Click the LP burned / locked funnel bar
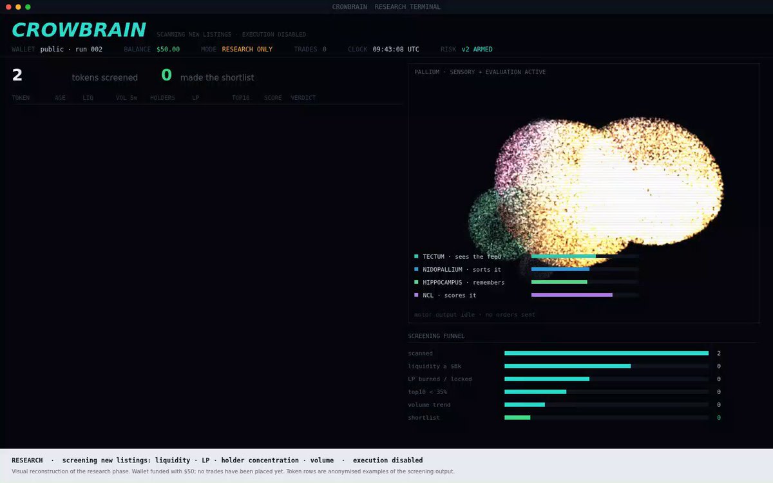This screenshot has height=483, width=773. (x=606, y=379)
